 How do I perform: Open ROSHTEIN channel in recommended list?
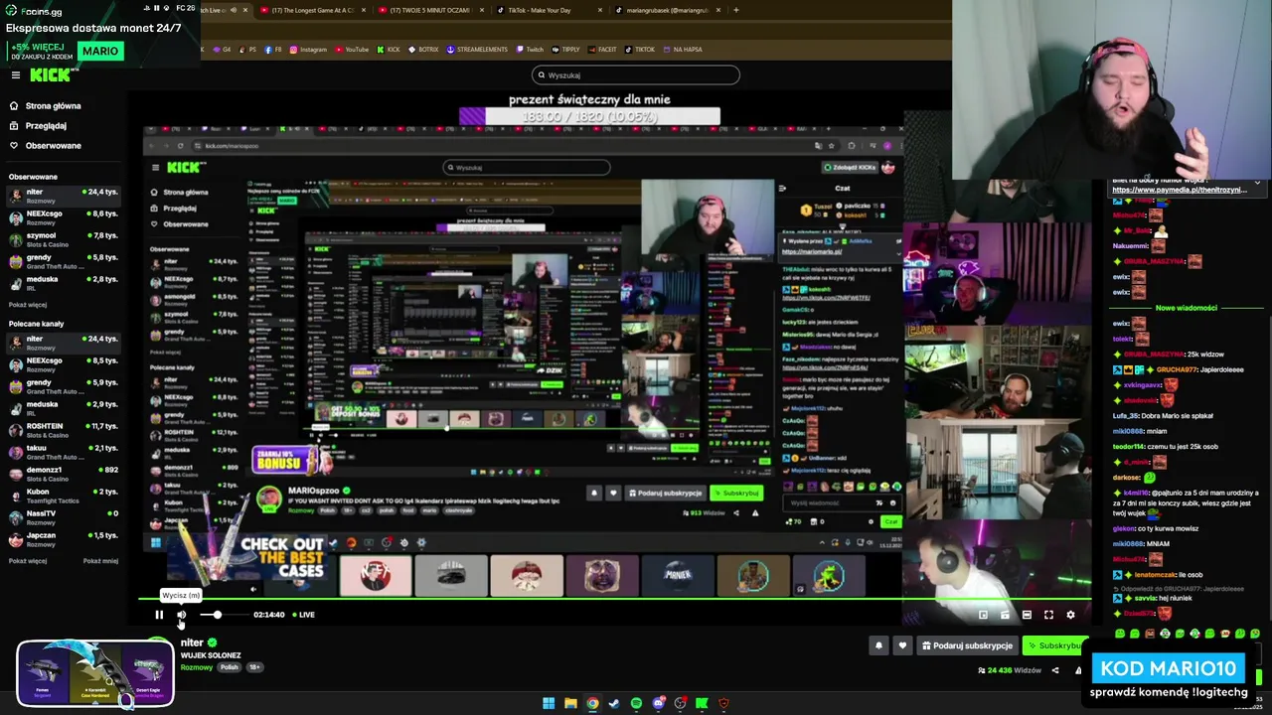(x=64, y=430)
